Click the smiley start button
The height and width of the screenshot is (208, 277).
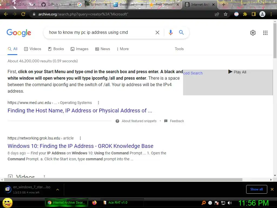pyautogui.click(x=7, y=203)
